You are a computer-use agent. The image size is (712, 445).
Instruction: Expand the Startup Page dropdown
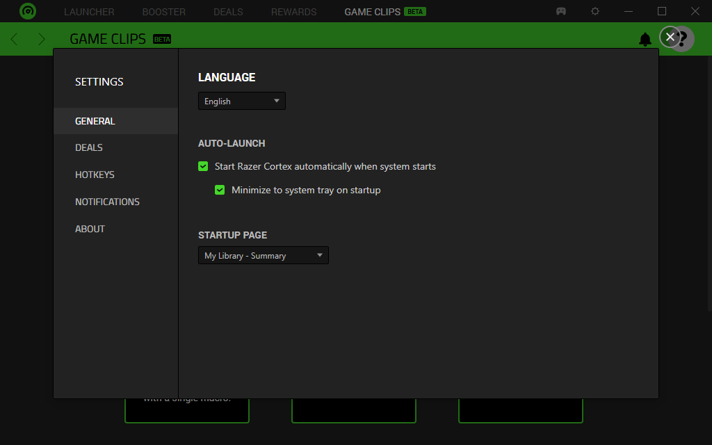click(263, 256)
